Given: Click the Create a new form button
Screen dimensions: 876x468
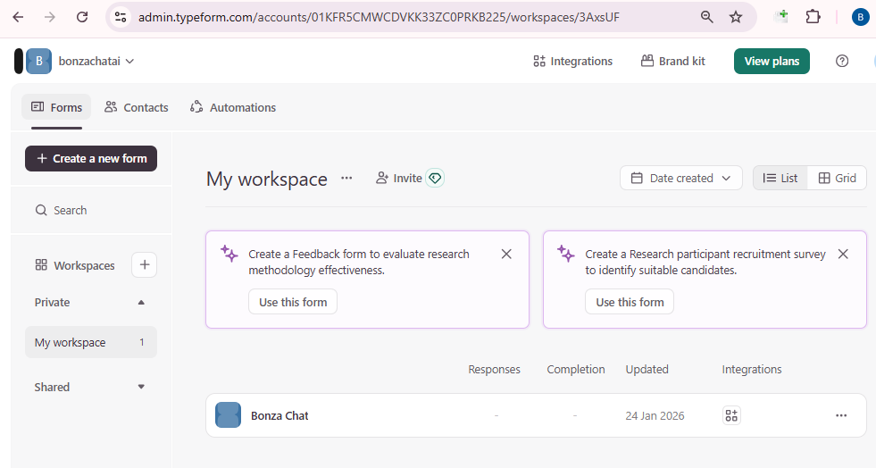Looking at the screenshot, I should [x=91, y=158].
